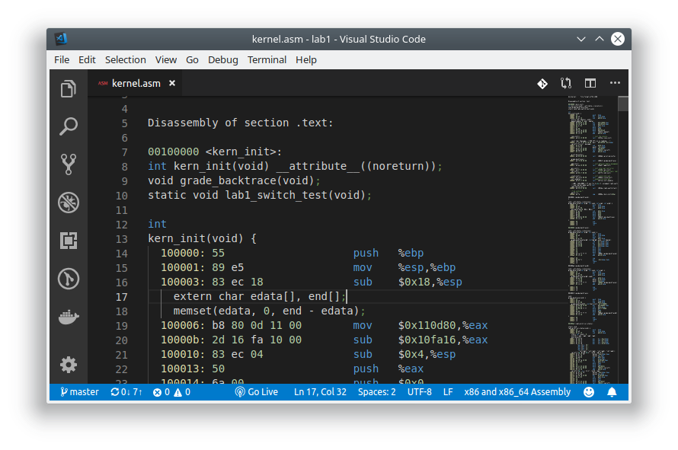Click line number 17 in gutter

point(121,297)
